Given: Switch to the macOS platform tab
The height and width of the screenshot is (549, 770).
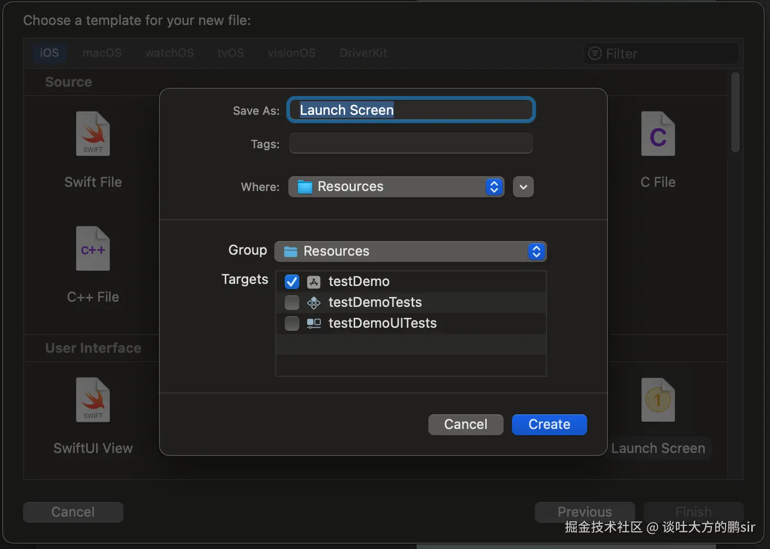Looking at the screenshot, I should coord(102,53).
